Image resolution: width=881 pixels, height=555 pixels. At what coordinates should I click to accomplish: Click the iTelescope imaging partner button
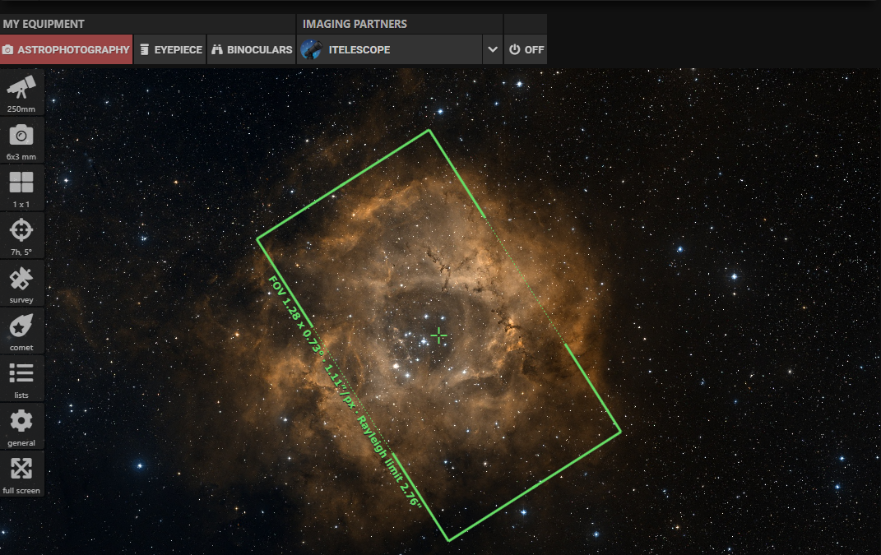[x=390, y=49]
